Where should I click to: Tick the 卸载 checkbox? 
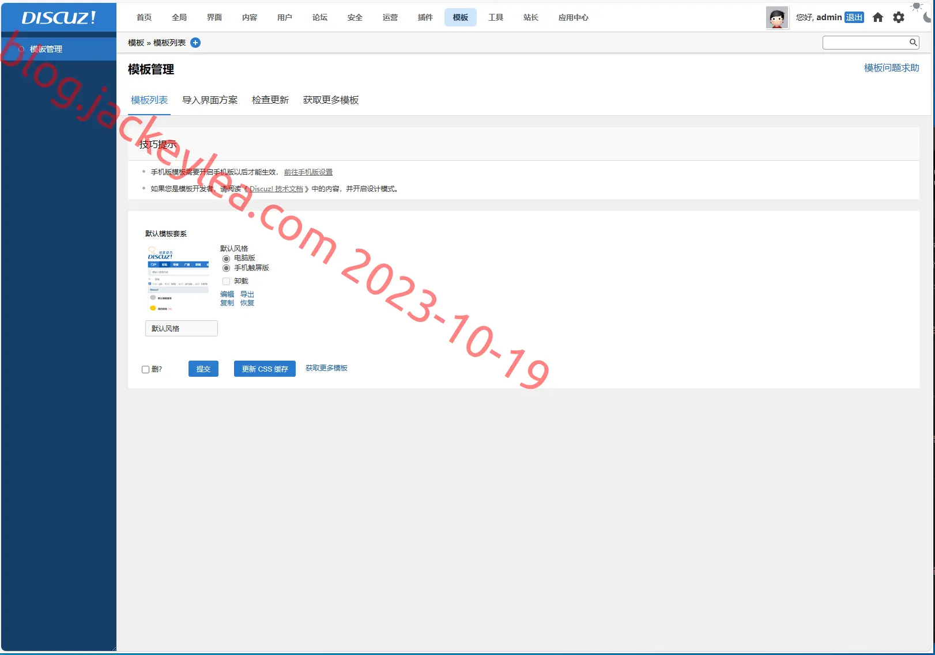click(x=226, y=281)
